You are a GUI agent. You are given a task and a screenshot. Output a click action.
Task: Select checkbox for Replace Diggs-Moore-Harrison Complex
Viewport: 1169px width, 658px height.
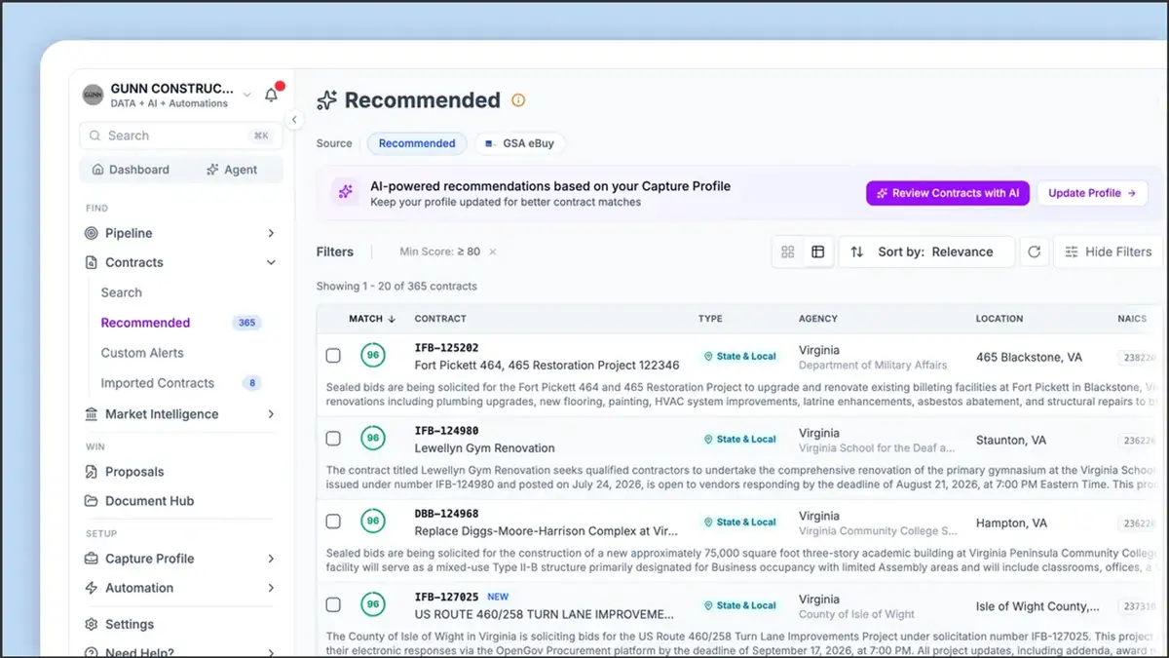tap(333, 522)
